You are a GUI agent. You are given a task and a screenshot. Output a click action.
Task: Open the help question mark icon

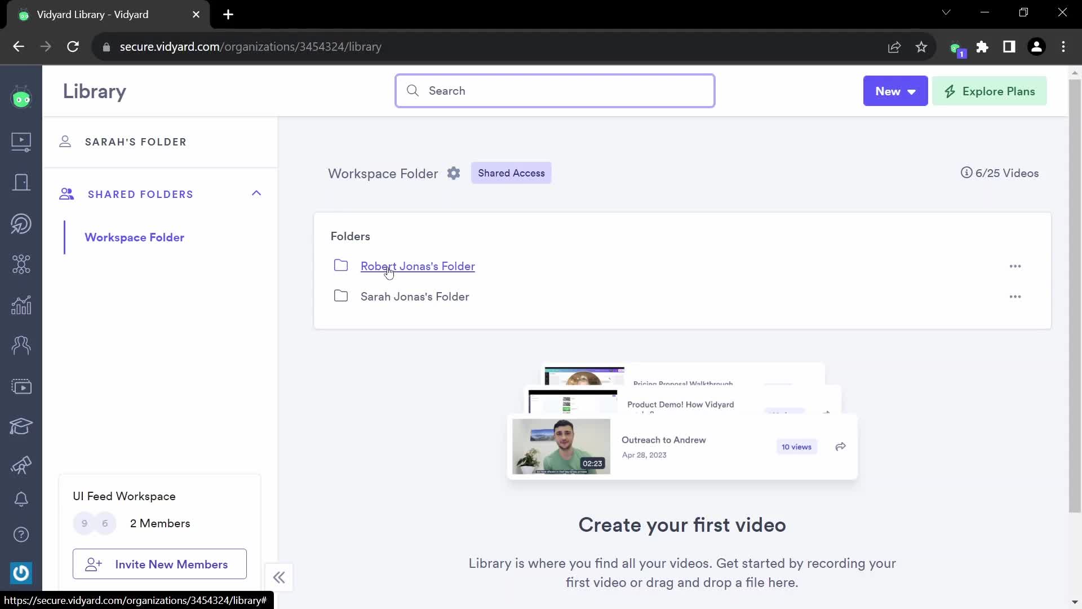pos(21,535)
